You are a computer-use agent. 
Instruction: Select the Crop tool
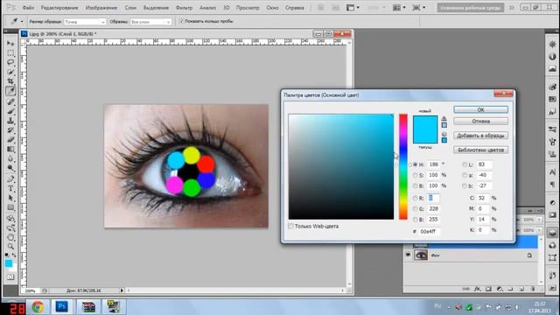[10, 81]
